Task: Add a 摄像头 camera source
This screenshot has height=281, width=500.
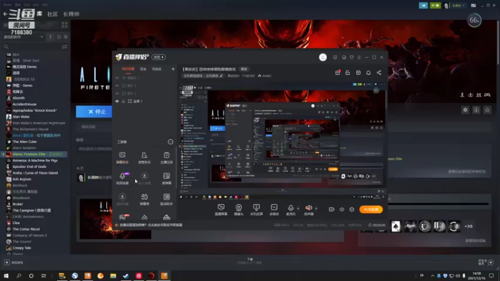Action: click(239, 210)
